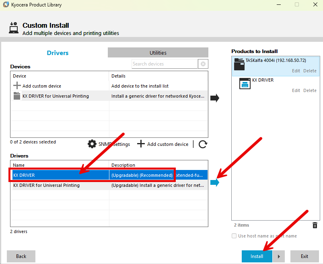Select KX DRIVER entry in Products to Install
This screenshot has width=323, height=264.
pos(276,85)
